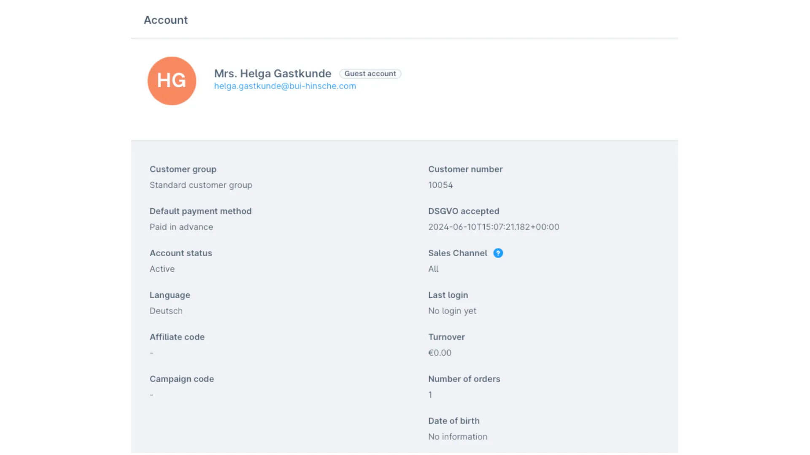Click the Mrs. Helga Gastkunde name
The image size is (810, 455).
(273, 73)
